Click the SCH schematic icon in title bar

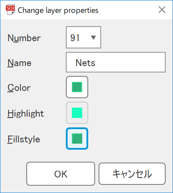[10, 9]
